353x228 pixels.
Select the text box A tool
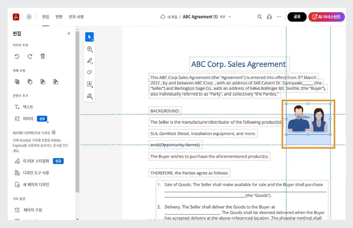pos(89,84)
